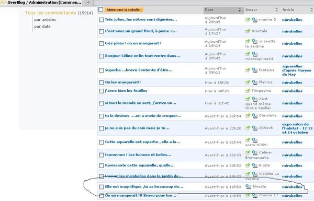Image resolution: width=314 pixels, height=201 pixels.
Task: Click author name 'Mireille'
Action: 260,186
